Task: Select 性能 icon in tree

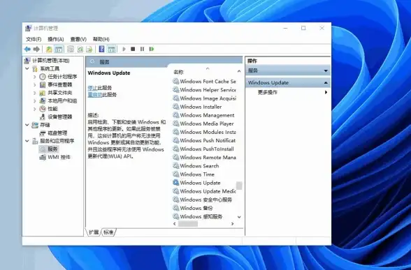Action: coord(43,109)
